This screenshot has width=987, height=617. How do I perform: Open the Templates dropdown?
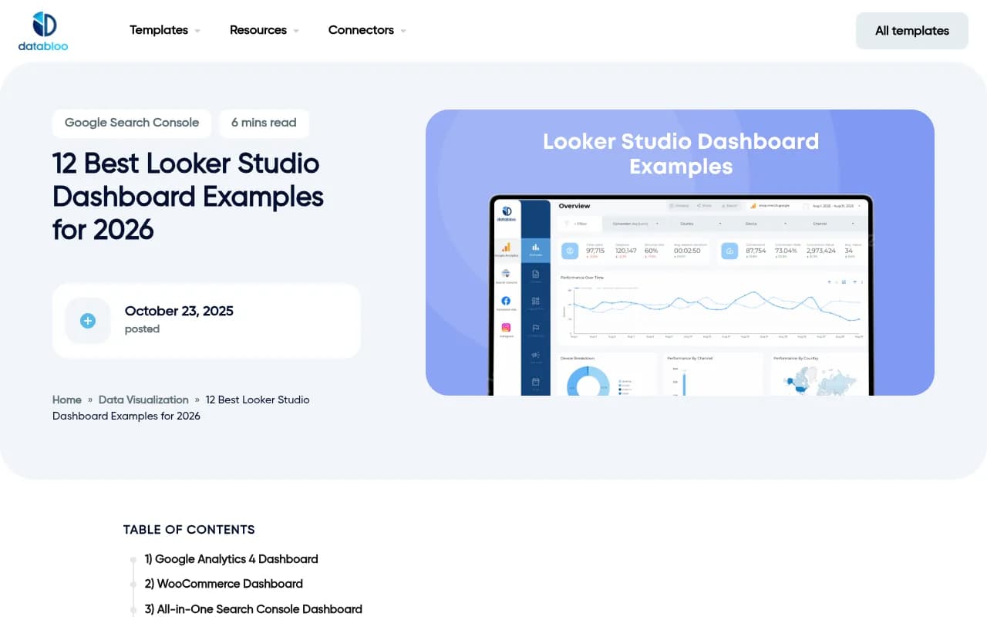pyautogui.click(x=159, y=30)
